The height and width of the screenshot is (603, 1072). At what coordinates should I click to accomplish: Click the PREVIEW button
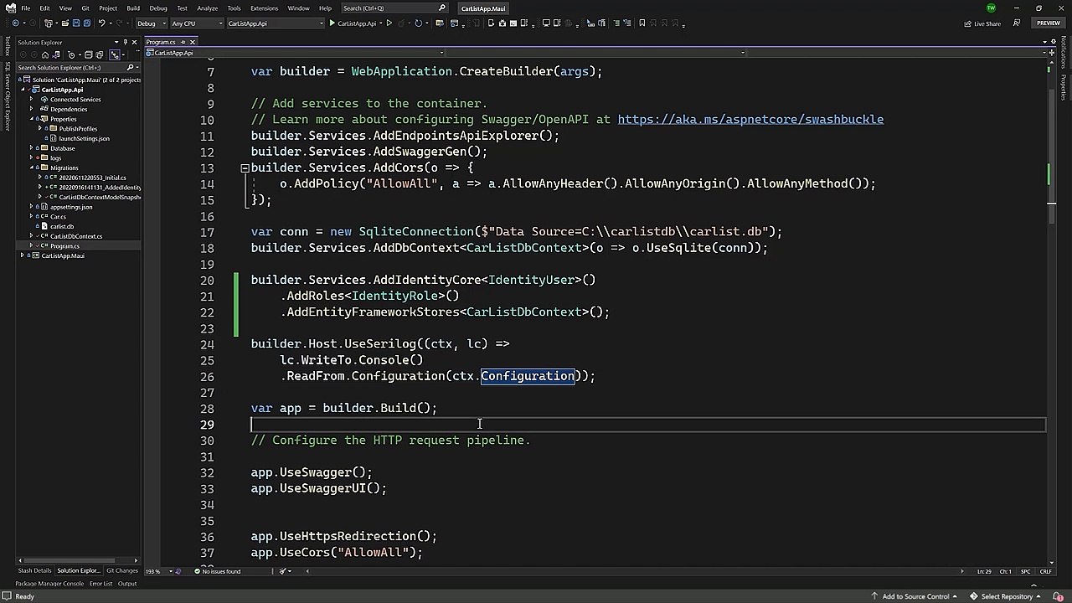point(1049,23)
